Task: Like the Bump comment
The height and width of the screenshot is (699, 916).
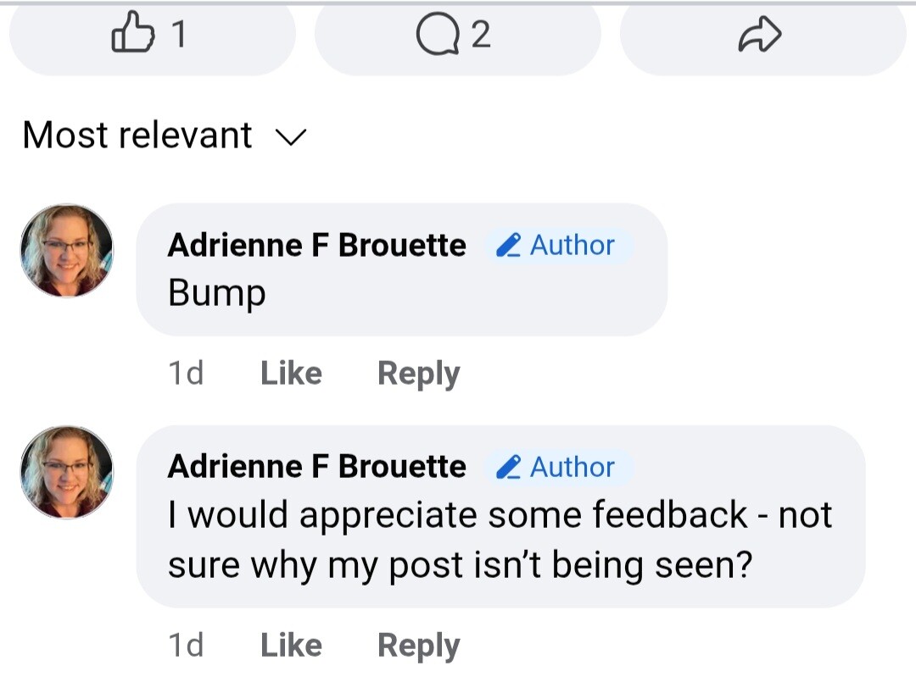Action: click(x=291, y=374)
